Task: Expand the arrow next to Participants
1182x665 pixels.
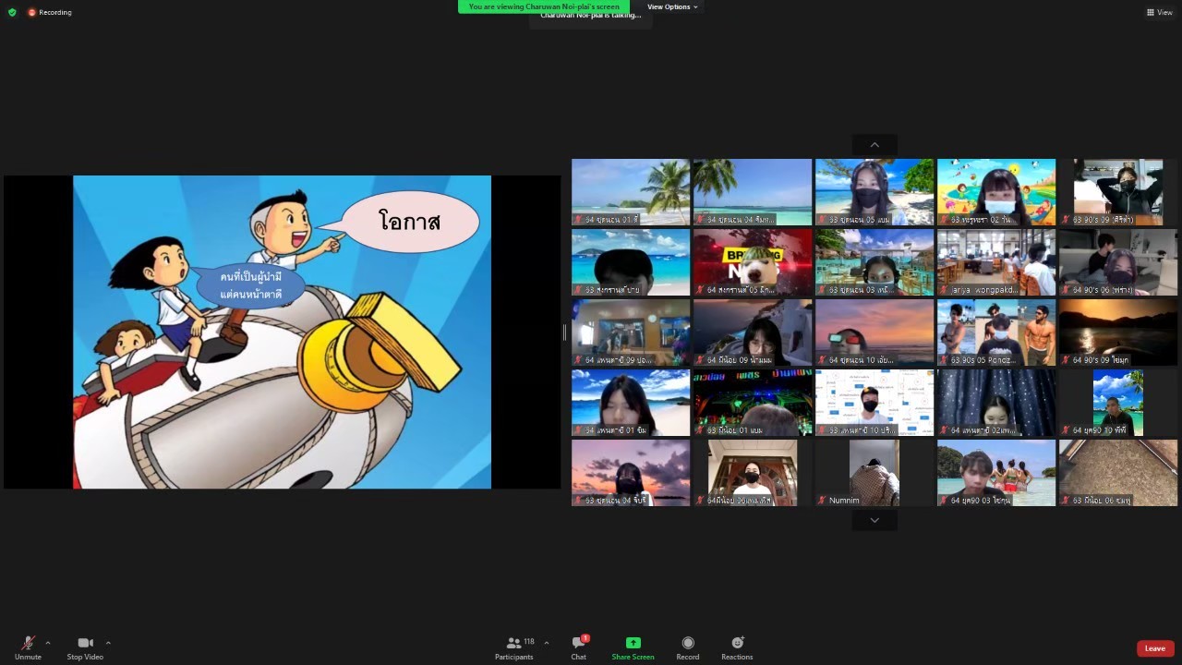Action: click(547, 643)
